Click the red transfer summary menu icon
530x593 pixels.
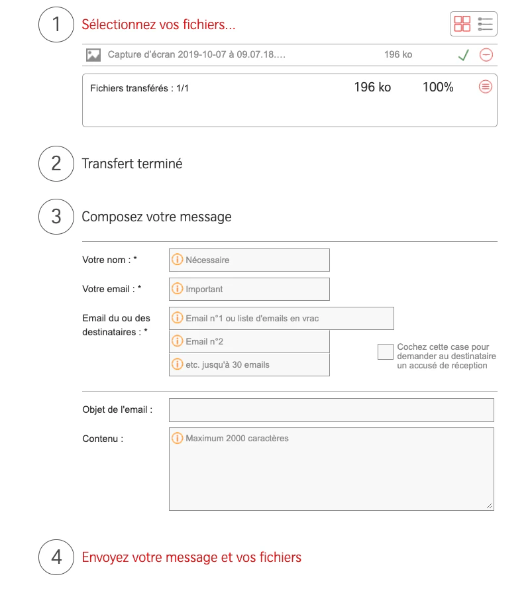pos(486,87)
